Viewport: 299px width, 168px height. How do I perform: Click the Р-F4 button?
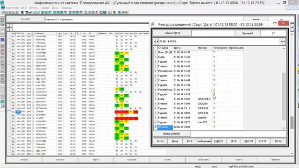[x=190, y=141]
